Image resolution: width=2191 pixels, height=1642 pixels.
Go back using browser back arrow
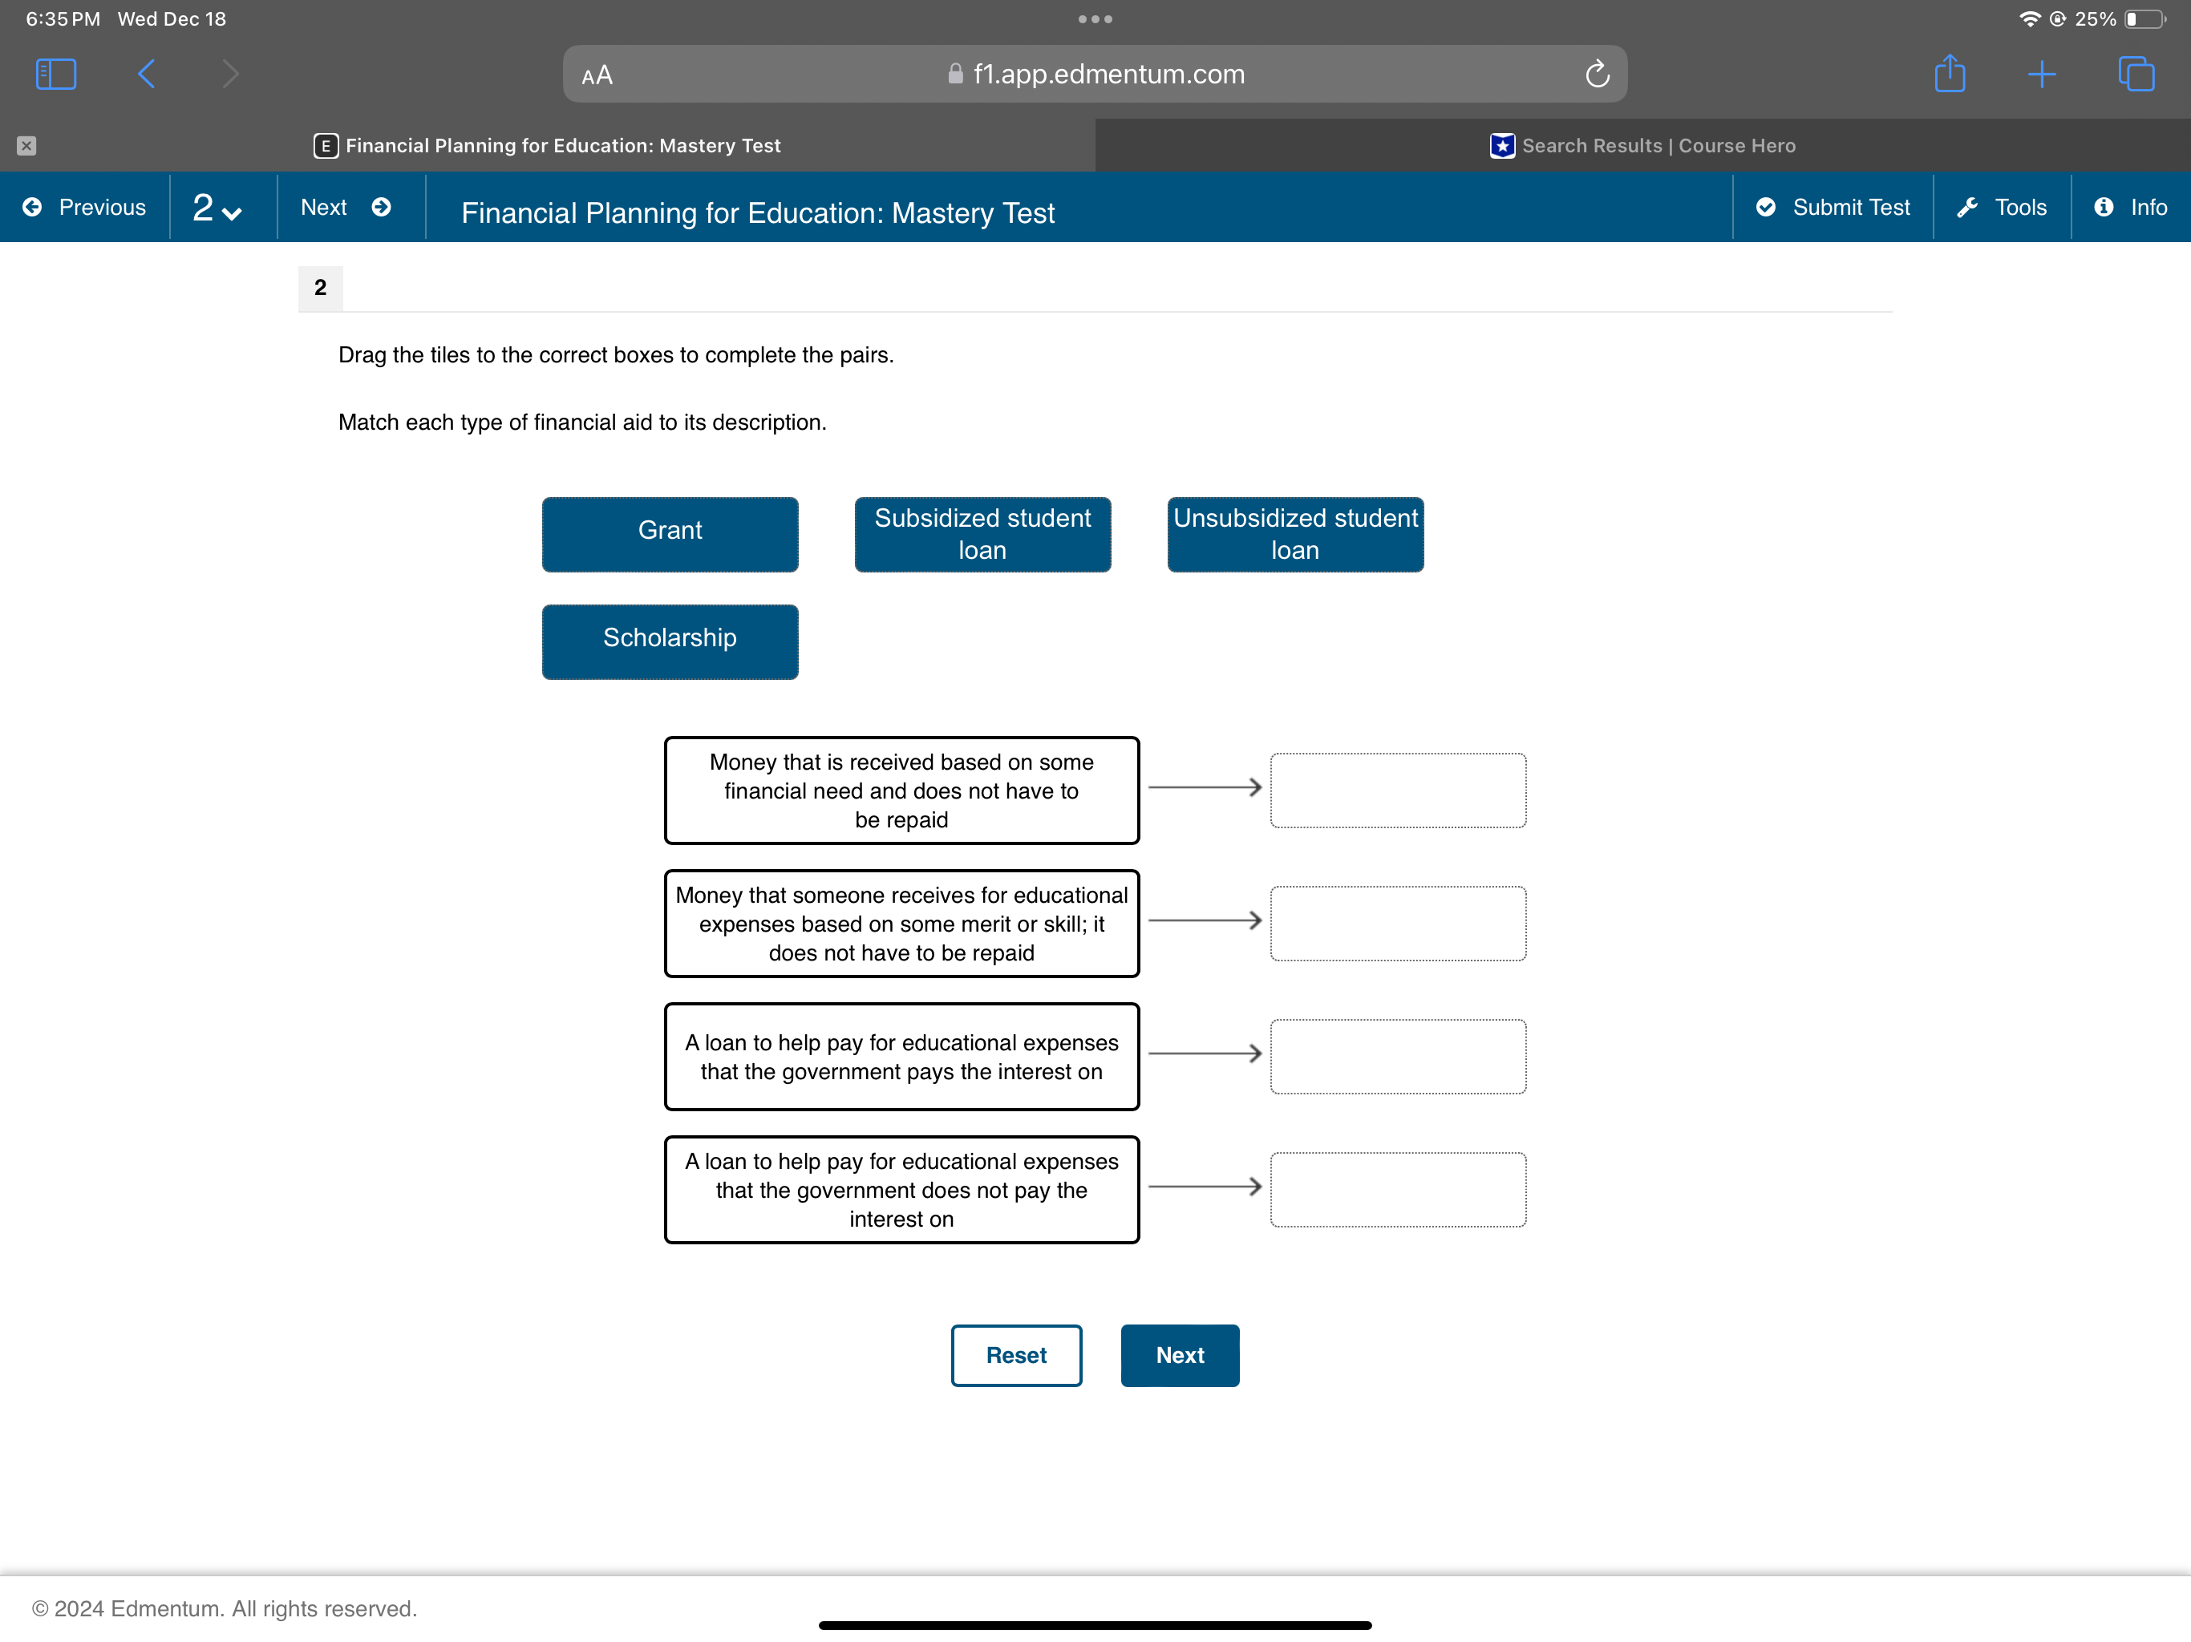pos(147,75)
